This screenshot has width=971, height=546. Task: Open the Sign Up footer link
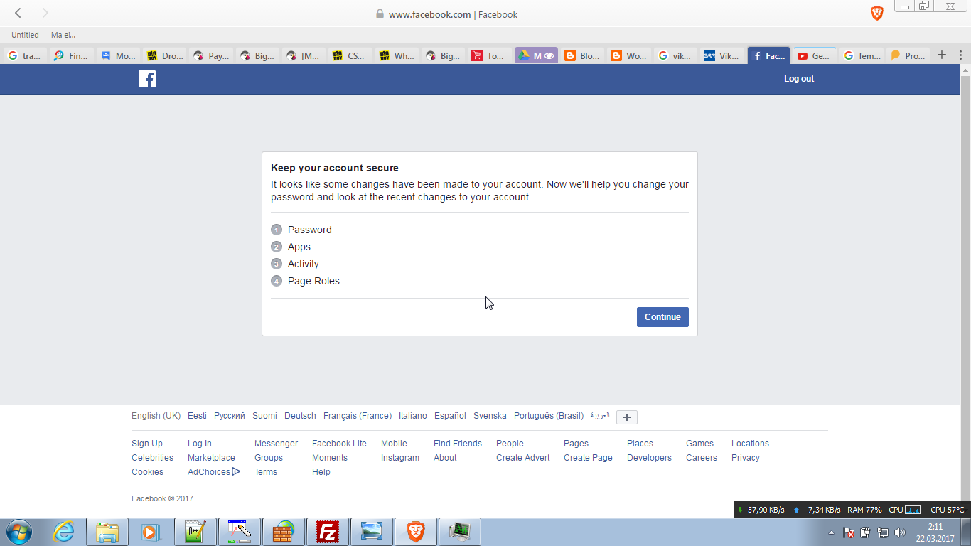[x=147, y=444]
